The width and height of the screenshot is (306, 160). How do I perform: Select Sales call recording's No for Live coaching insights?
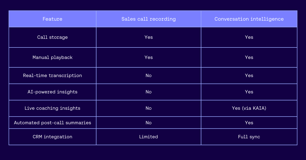pos(148,108)
